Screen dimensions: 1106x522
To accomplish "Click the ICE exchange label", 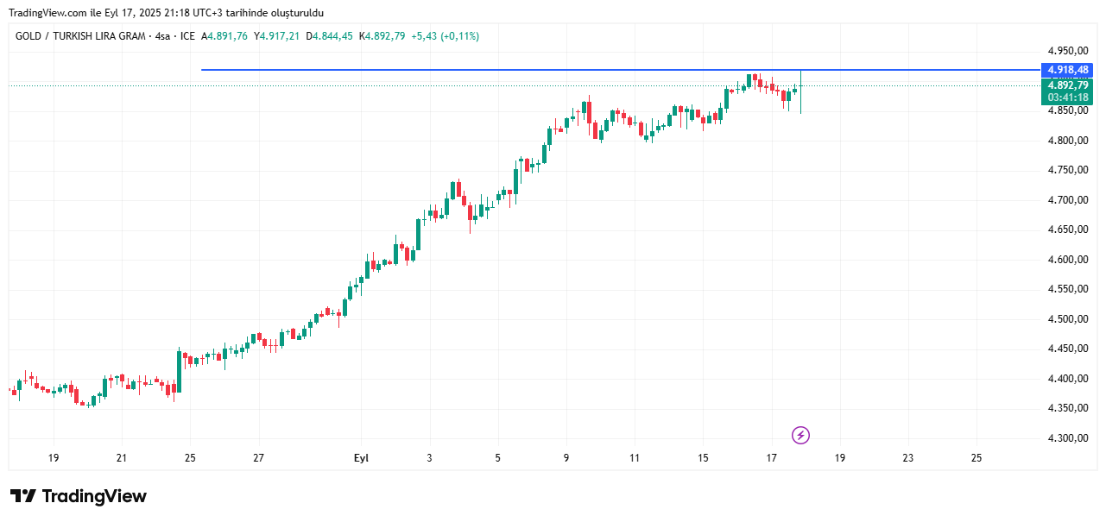I will coord(187,36).
